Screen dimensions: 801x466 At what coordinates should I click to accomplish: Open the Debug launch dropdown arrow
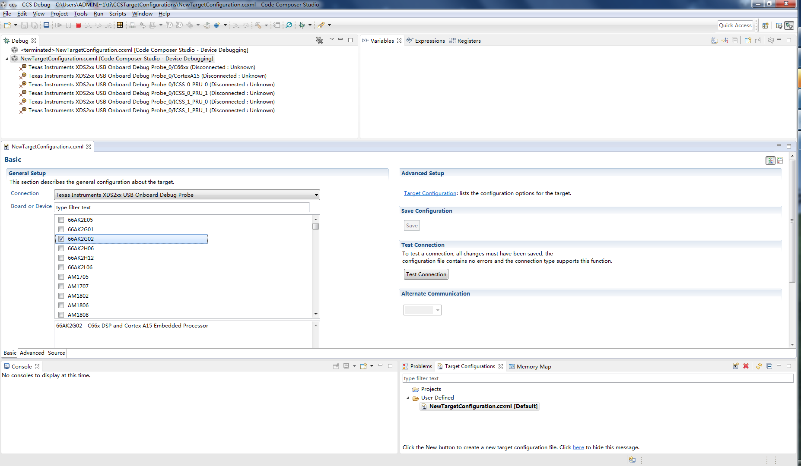(310, 25)
